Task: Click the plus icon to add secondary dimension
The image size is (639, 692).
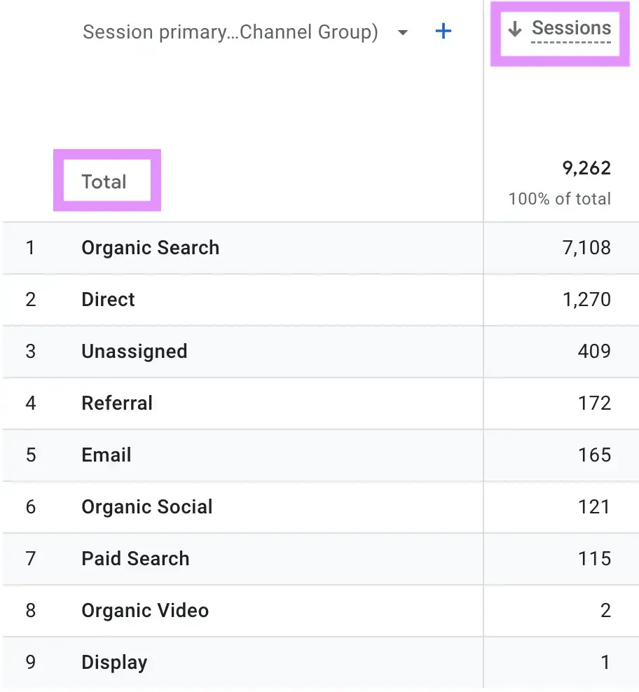Action: click(443, 32)
